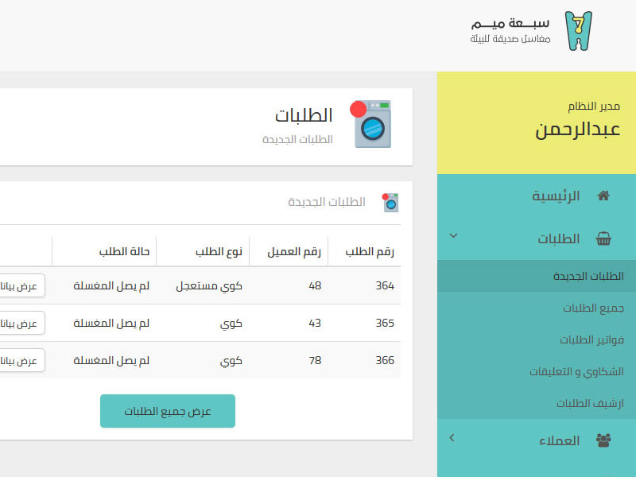Viewport: 636px width, 477px height.
Task: Open the الطلبات الجديدة sidebar item
Action: (588, 276)
